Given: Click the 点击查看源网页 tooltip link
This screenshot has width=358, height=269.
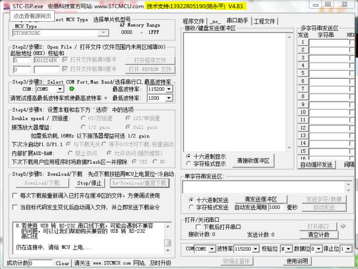Looking at the screenshot, I should click(x=32, y=16).
